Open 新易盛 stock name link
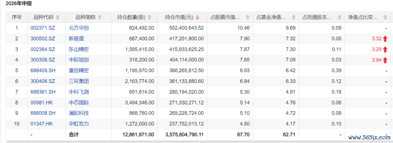393x143 pixels. [x=76, y=38]
